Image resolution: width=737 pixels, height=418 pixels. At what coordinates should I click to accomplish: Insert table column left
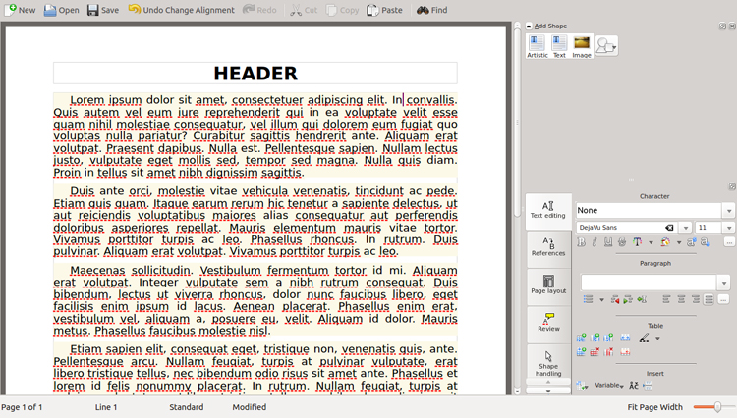[x=595, y=338]
